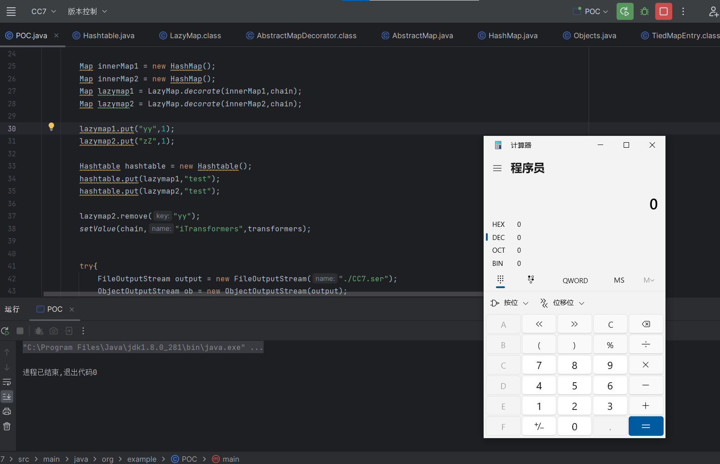
Task: Switch to the Hashtable.java tab
Action: [x=104, y=35]
